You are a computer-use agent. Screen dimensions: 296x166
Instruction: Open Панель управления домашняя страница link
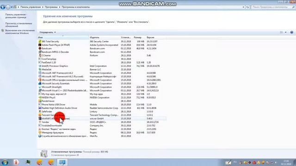coord(16,16)
